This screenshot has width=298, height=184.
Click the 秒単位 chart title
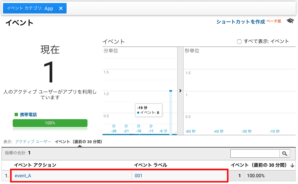tap(192, 51)
